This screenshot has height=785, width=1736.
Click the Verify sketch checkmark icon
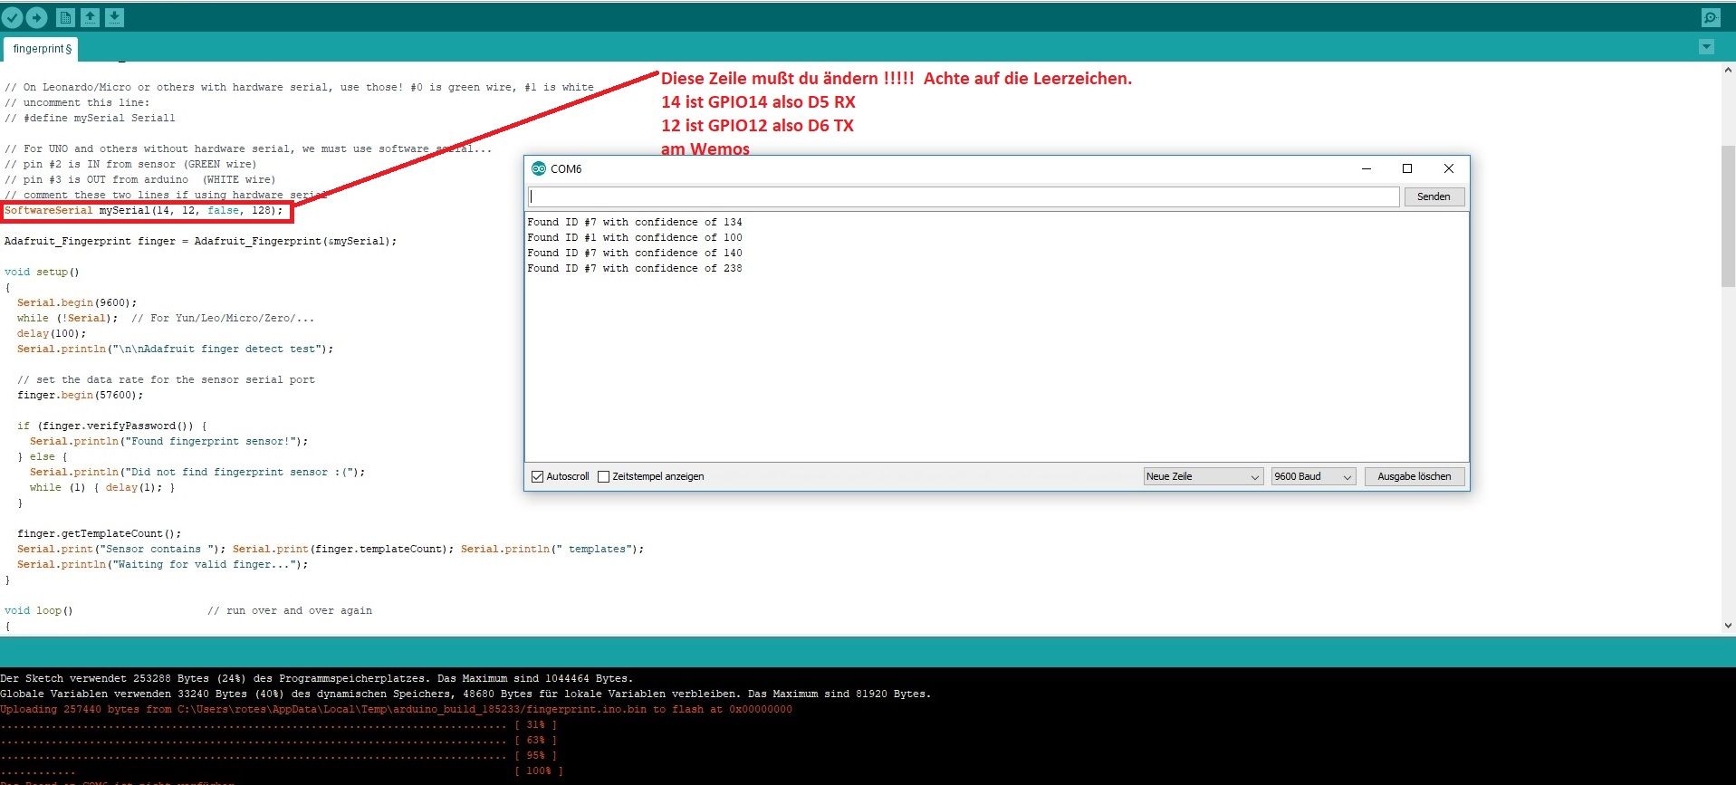12,17
